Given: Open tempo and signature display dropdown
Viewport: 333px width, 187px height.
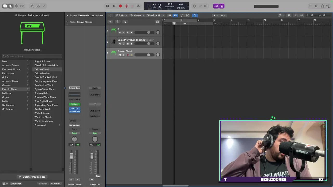Looking at the screenshot, I should click(188, 6).
